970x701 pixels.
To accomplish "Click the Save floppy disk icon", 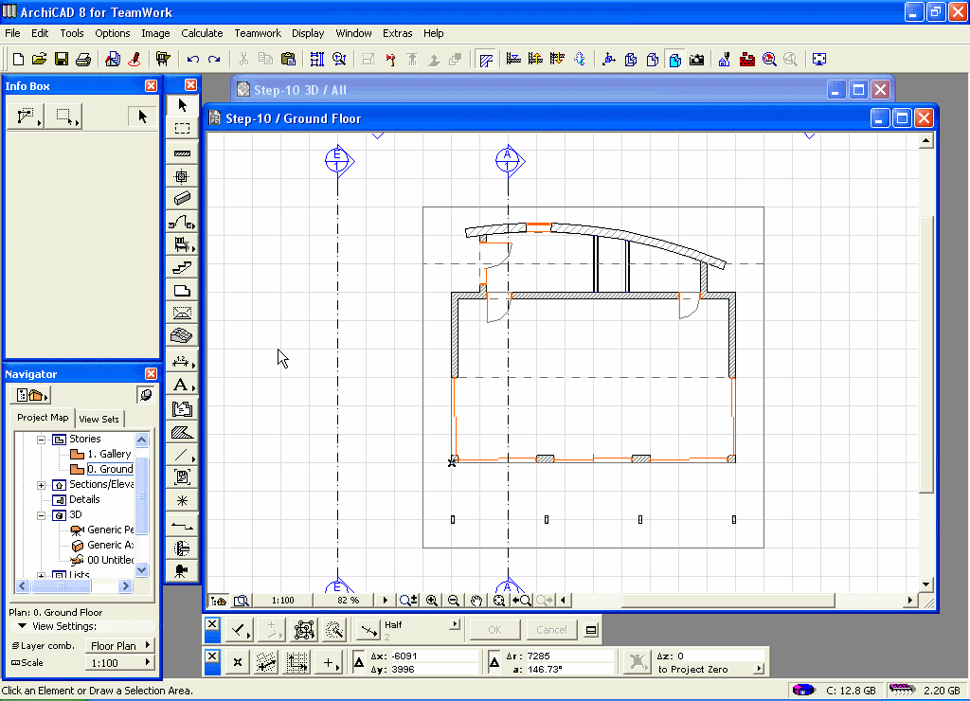I will (x=62, y=60).
